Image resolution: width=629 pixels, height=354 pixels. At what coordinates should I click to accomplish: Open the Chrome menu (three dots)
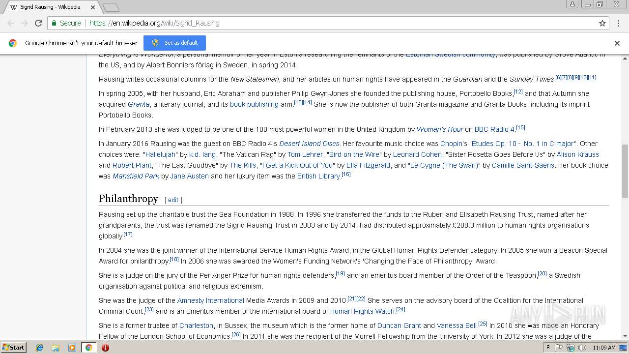(x=618, y=23)
